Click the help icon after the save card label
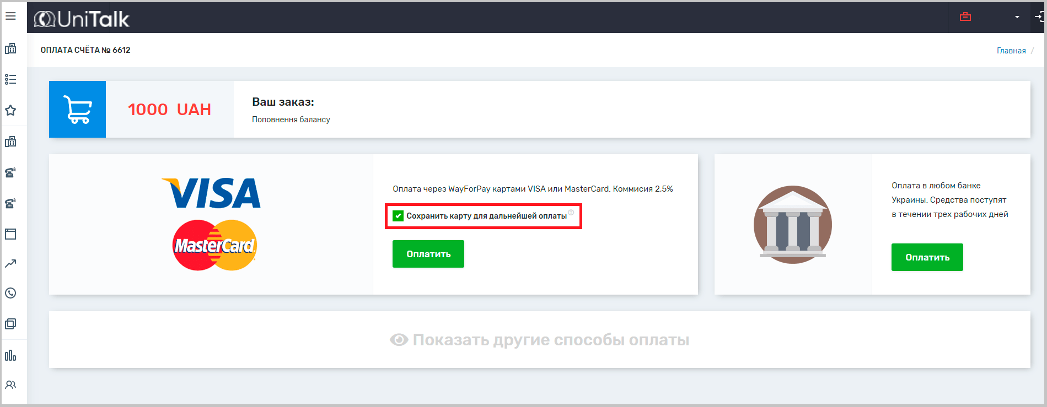This screenshot has width=1047, height=407. [571, 213]
